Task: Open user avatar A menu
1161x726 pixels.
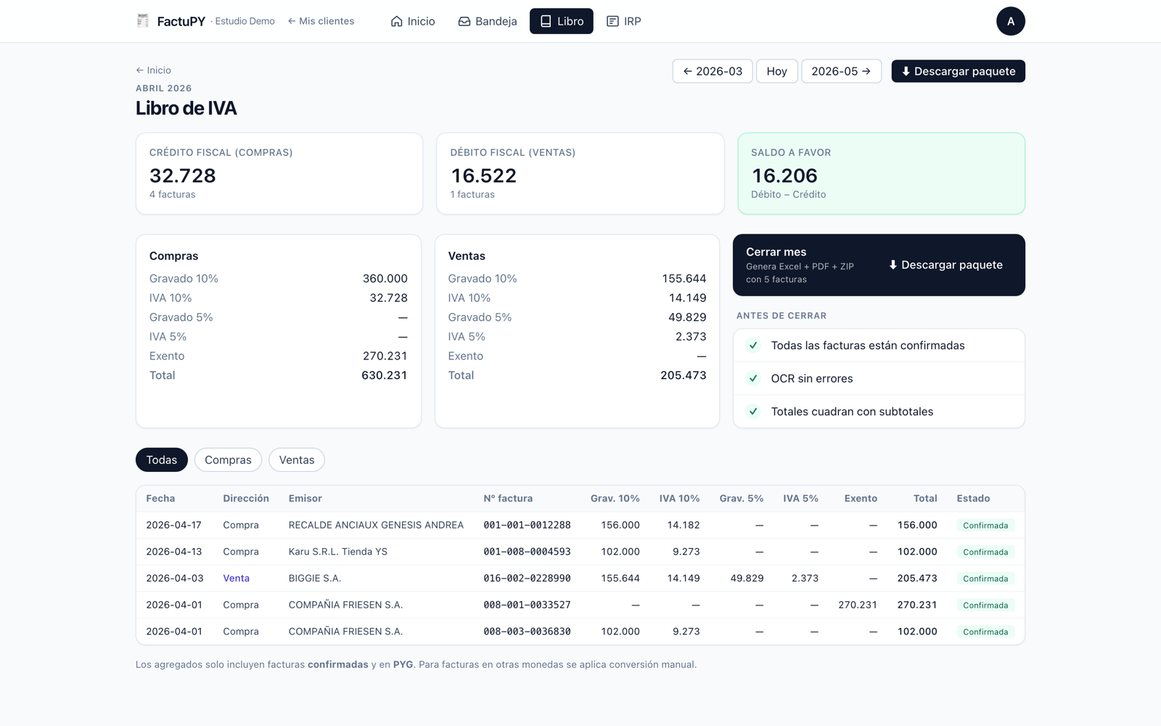Action: (x=1010, y=21)
